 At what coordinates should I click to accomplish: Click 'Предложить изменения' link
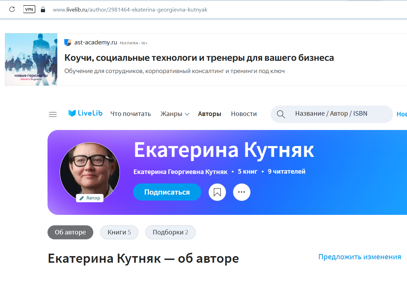(x=360, y=257)
